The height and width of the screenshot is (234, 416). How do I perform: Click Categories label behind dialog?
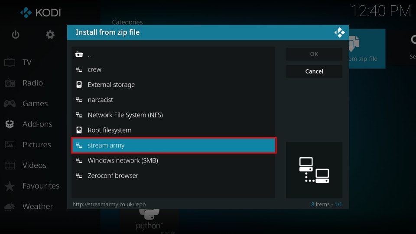(127, 22)
